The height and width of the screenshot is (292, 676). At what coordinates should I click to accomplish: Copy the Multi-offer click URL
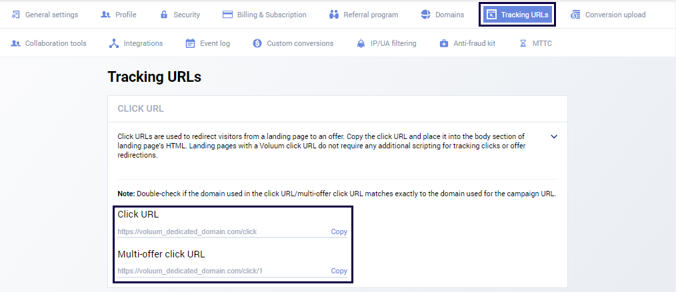coord(339,271)
